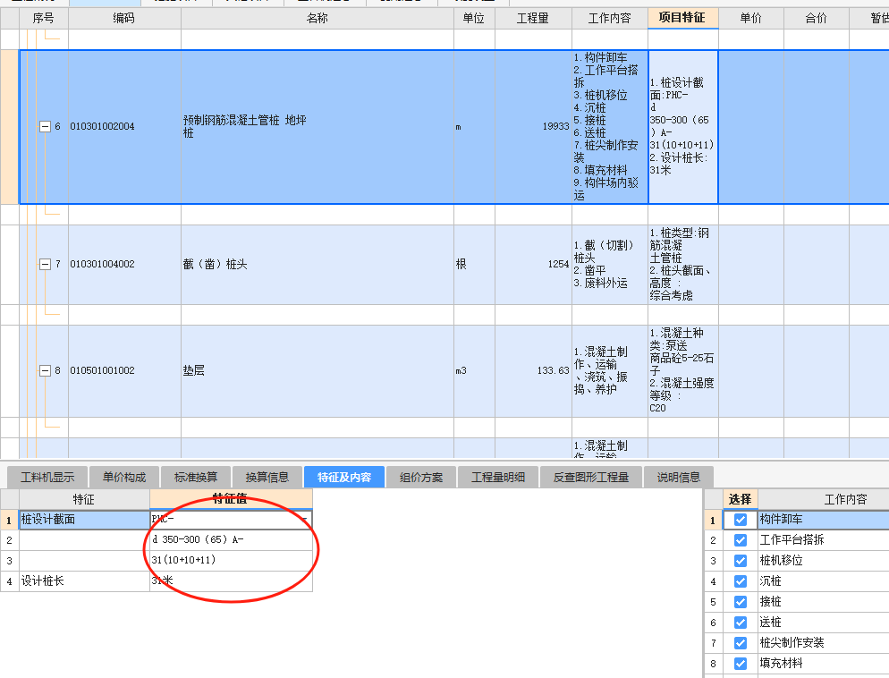Uncheck the 桩尖制作安装 checkbox
Image resolution: width=889 pixels, height=678 pixels.
click(740, 643)
